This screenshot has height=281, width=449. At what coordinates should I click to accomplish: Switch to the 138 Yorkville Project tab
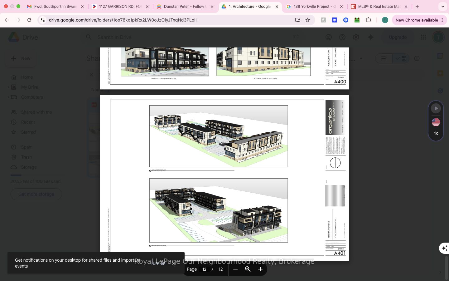tap(315, 6)
